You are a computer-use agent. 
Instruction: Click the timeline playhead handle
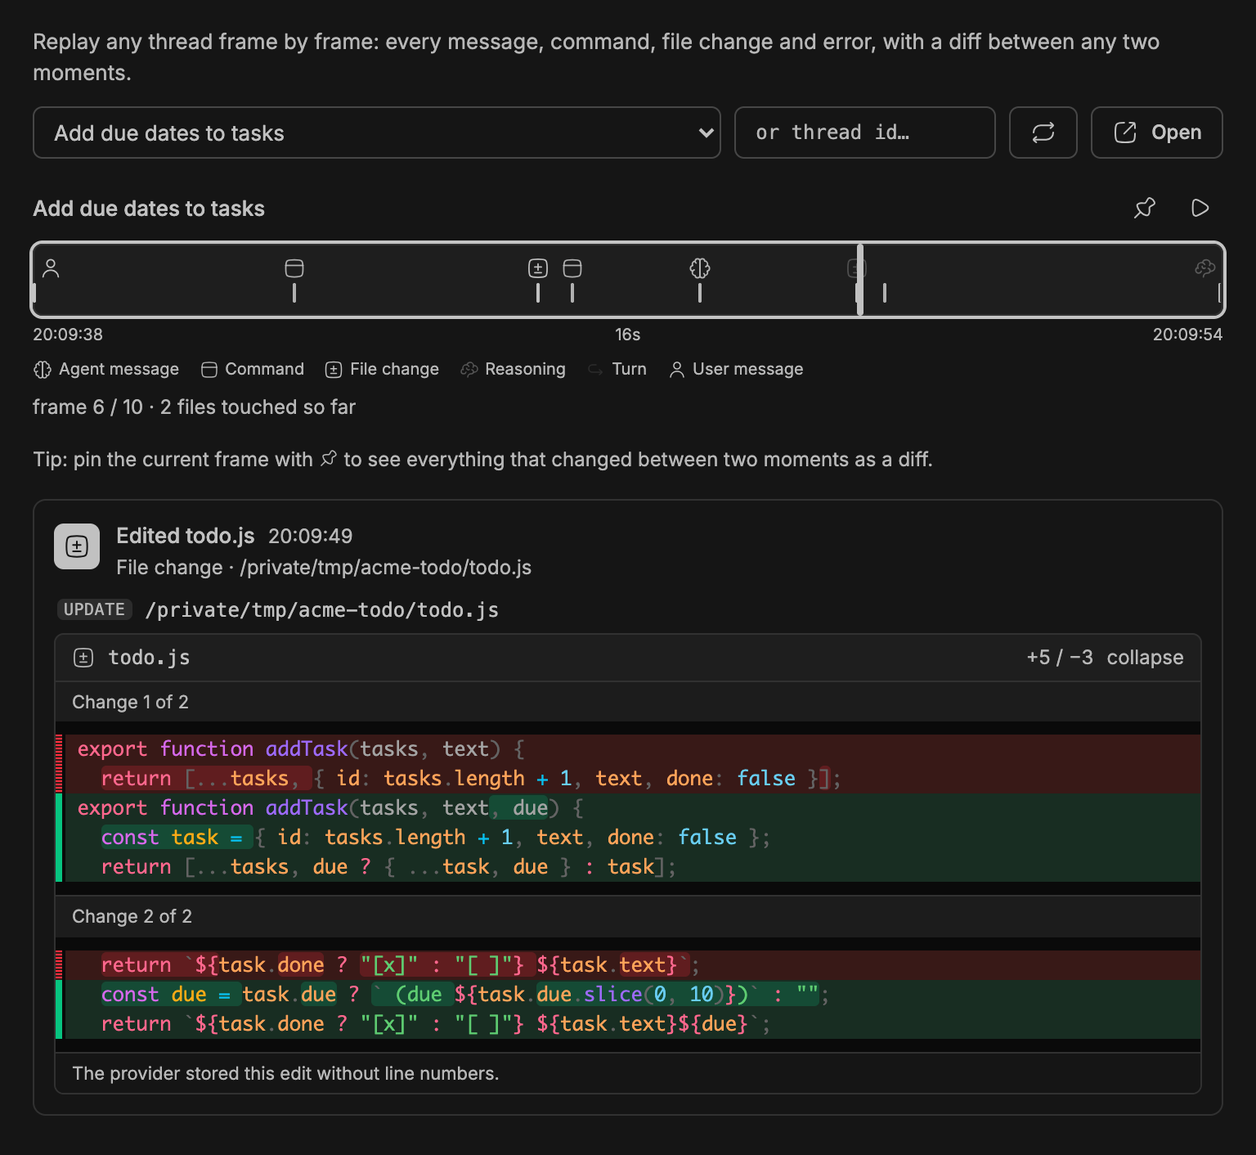860,280
